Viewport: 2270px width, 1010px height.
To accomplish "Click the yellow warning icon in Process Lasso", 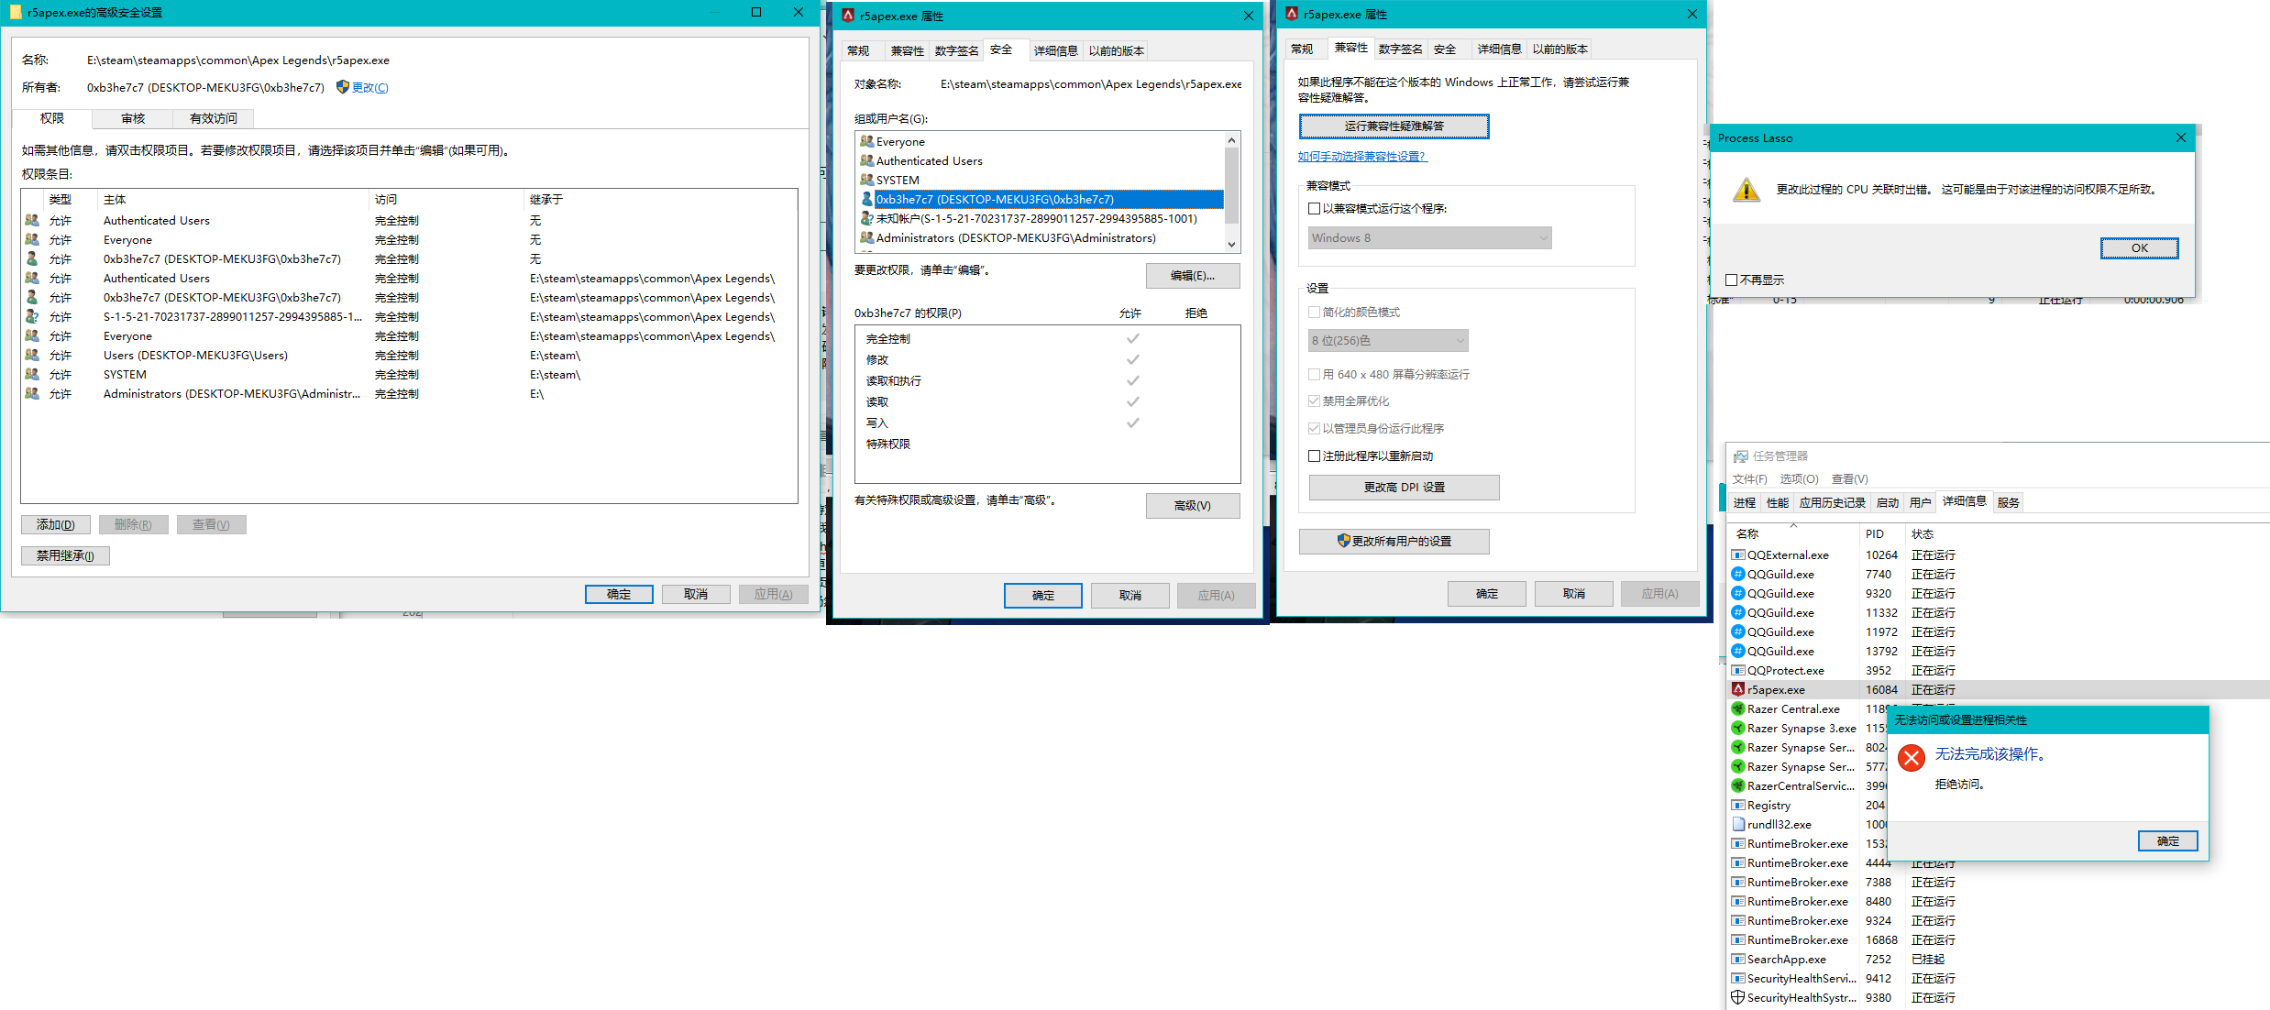I will [x=1747, y=190].
